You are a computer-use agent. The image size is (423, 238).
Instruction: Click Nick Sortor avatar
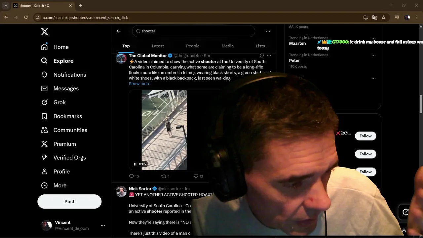[121, 192]
